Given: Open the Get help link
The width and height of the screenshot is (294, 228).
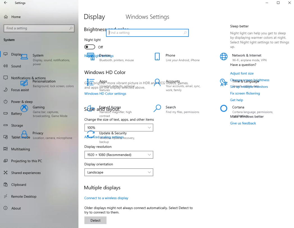Looking at the screenshot, I should [236, 100].
